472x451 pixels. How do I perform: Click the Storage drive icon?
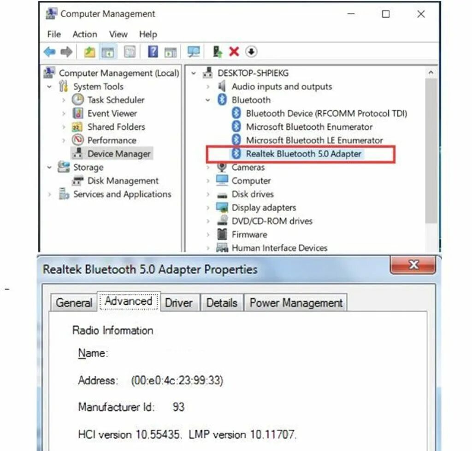coord(64,167)
